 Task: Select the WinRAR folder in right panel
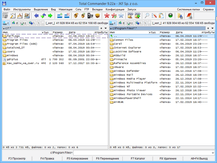[x=119, y=102]
